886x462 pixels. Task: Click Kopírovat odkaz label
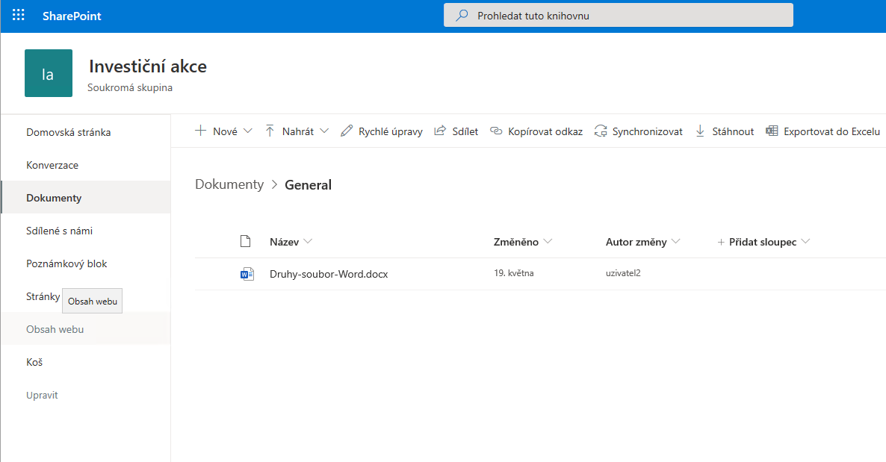coord(545,131)
